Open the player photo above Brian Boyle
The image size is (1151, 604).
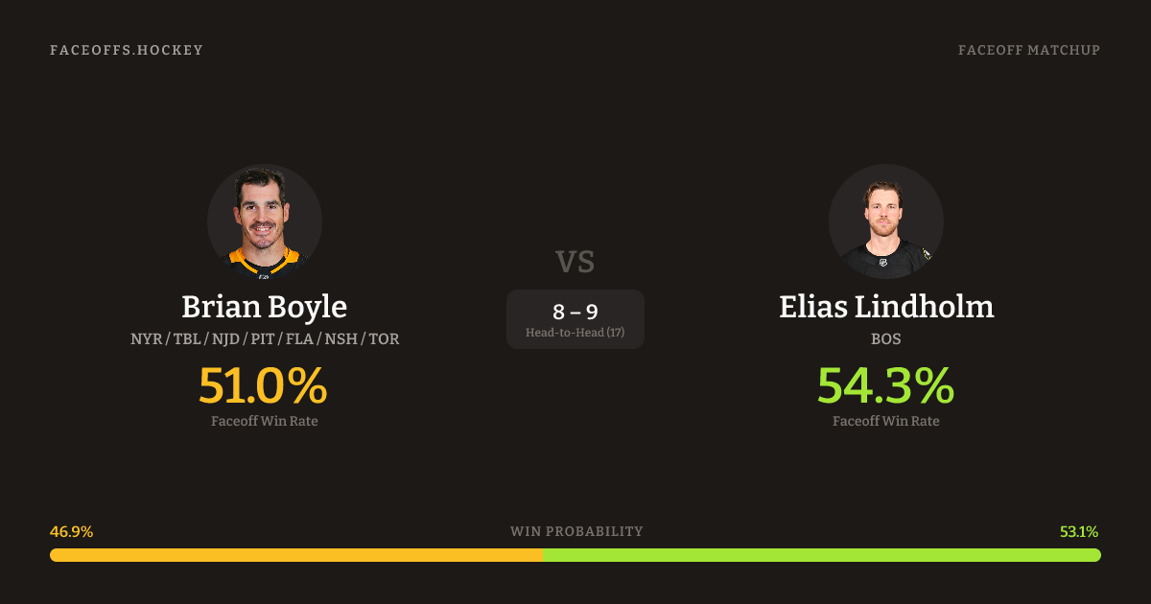click(x=265, y=221)
